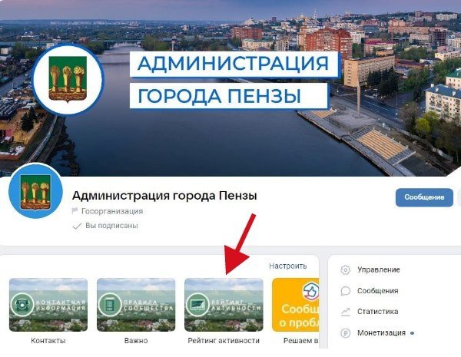The height and width of the screenshot is (357, 461).
Task: Open the Важно community rules thumbnail
Action: 136,305
